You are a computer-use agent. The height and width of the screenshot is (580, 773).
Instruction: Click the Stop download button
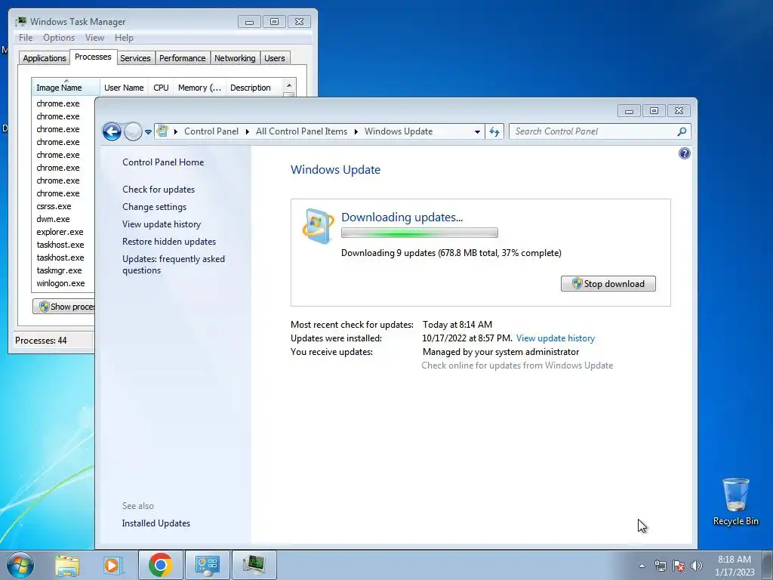[608, 284]
